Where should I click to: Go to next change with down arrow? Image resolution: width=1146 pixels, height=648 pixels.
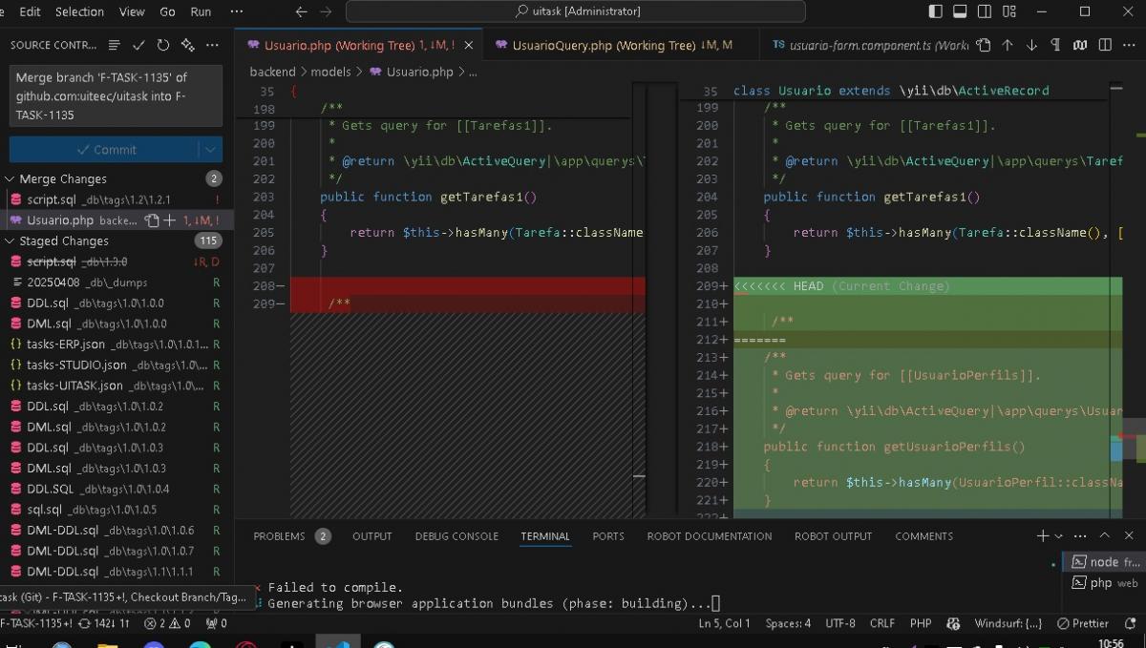tap(1031, 45)
